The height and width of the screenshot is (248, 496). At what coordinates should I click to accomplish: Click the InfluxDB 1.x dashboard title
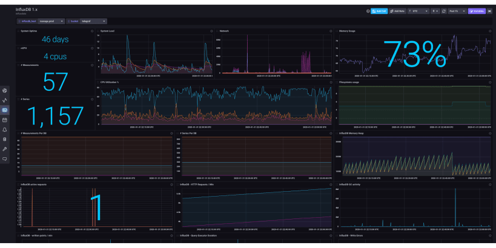(x=27, y=9)
